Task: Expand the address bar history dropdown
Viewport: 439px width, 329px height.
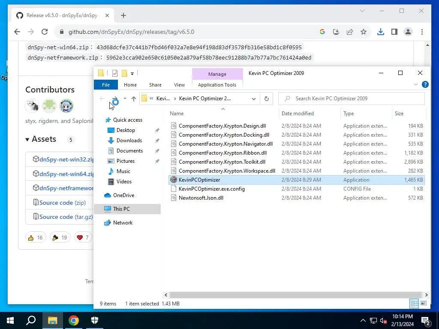Action: point(254,99)
